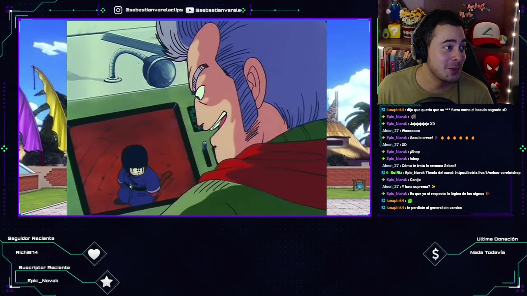This screenshot has height=296, width=527.
Task: Click the @sebastianvarela YouTube handle
Action: [218, 10]
